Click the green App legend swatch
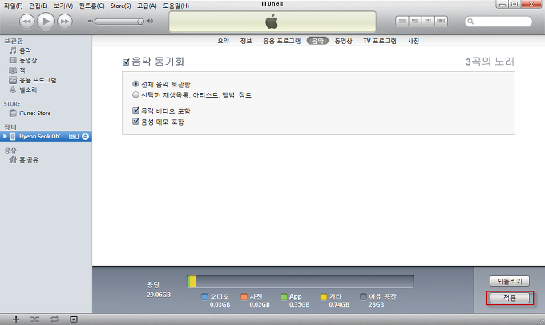The width and height of the screenshot is (545, 325). click(x=284, y=296)
